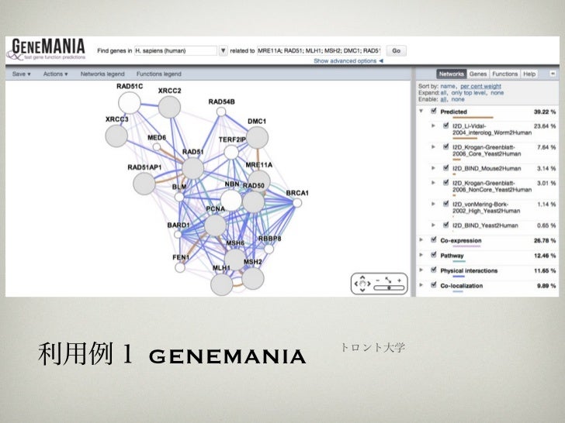Screen dimensions: 565x423
Task: Select the BRCA1 gene node
Action: click(x=297, y=203)
